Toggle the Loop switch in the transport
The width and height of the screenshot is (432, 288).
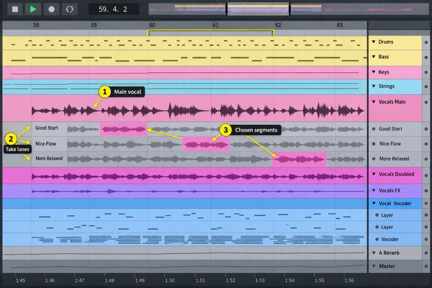[x=69, y=9]
